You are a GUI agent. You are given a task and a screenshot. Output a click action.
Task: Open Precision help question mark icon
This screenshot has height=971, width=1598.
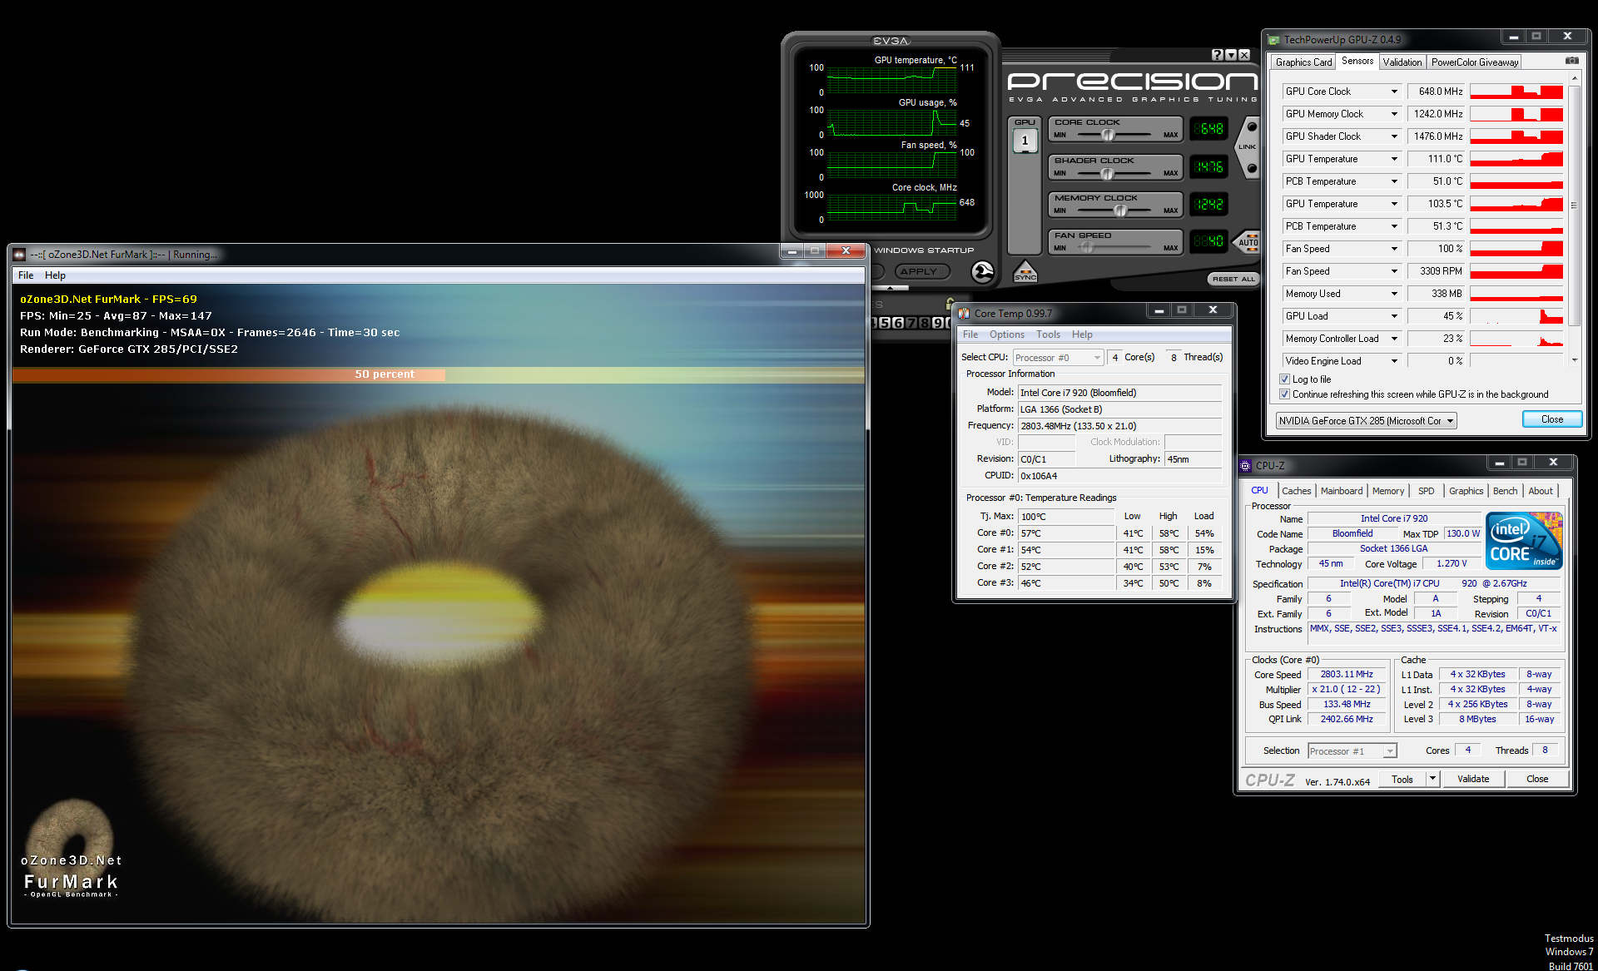tap(1218, 55)
